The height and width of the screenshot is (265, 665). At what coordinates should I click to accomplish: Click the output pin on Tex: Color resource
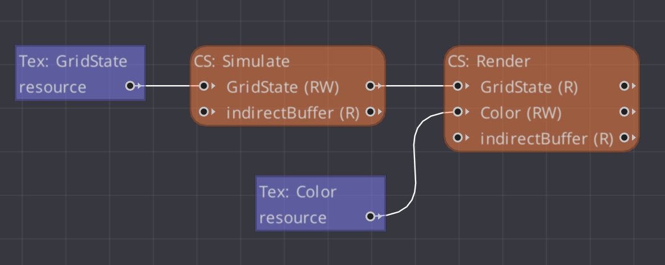click(370, 216)
